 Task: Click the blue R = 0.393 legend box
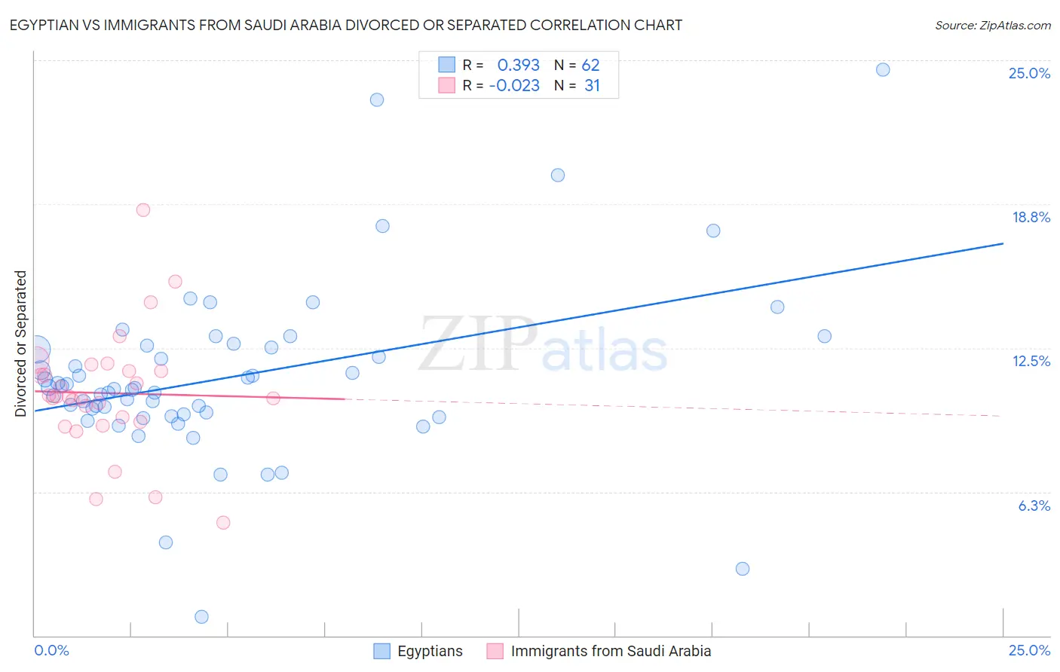[447, 65]
